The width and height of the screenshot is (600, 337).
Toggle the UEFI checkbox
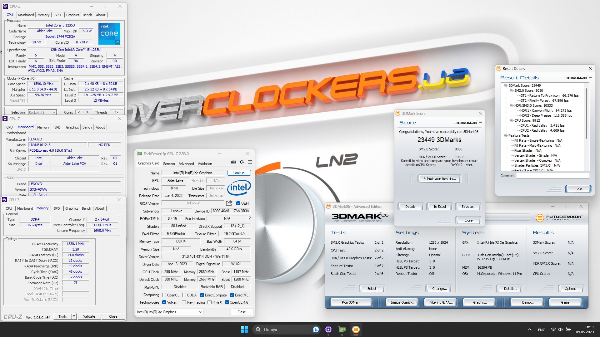[238, 203]
